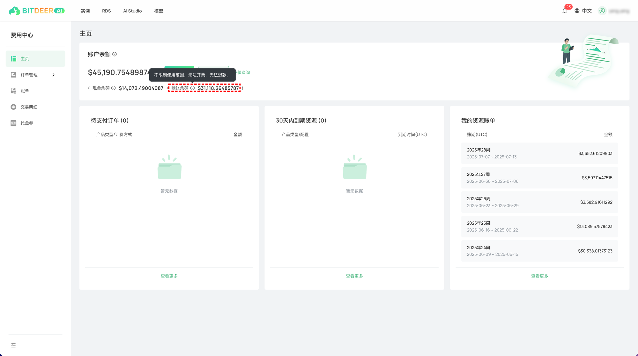This screenshot has width=638, height=356.
Task: Click the 订单管理 sidebar icon
Action: click(x=13, y=75)
